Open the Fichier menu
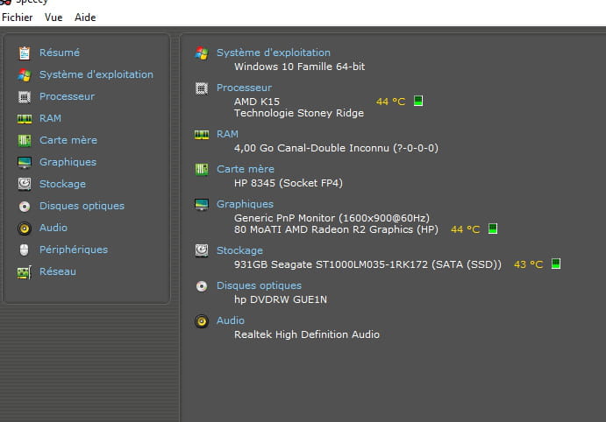 (17, 18)
